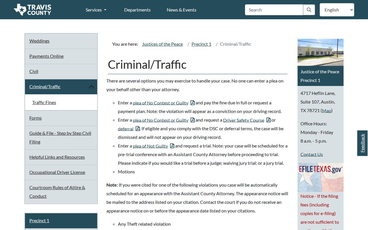Follow Precinct 1 breadcrumb link
368x230 pixels.
coord(201,44)
